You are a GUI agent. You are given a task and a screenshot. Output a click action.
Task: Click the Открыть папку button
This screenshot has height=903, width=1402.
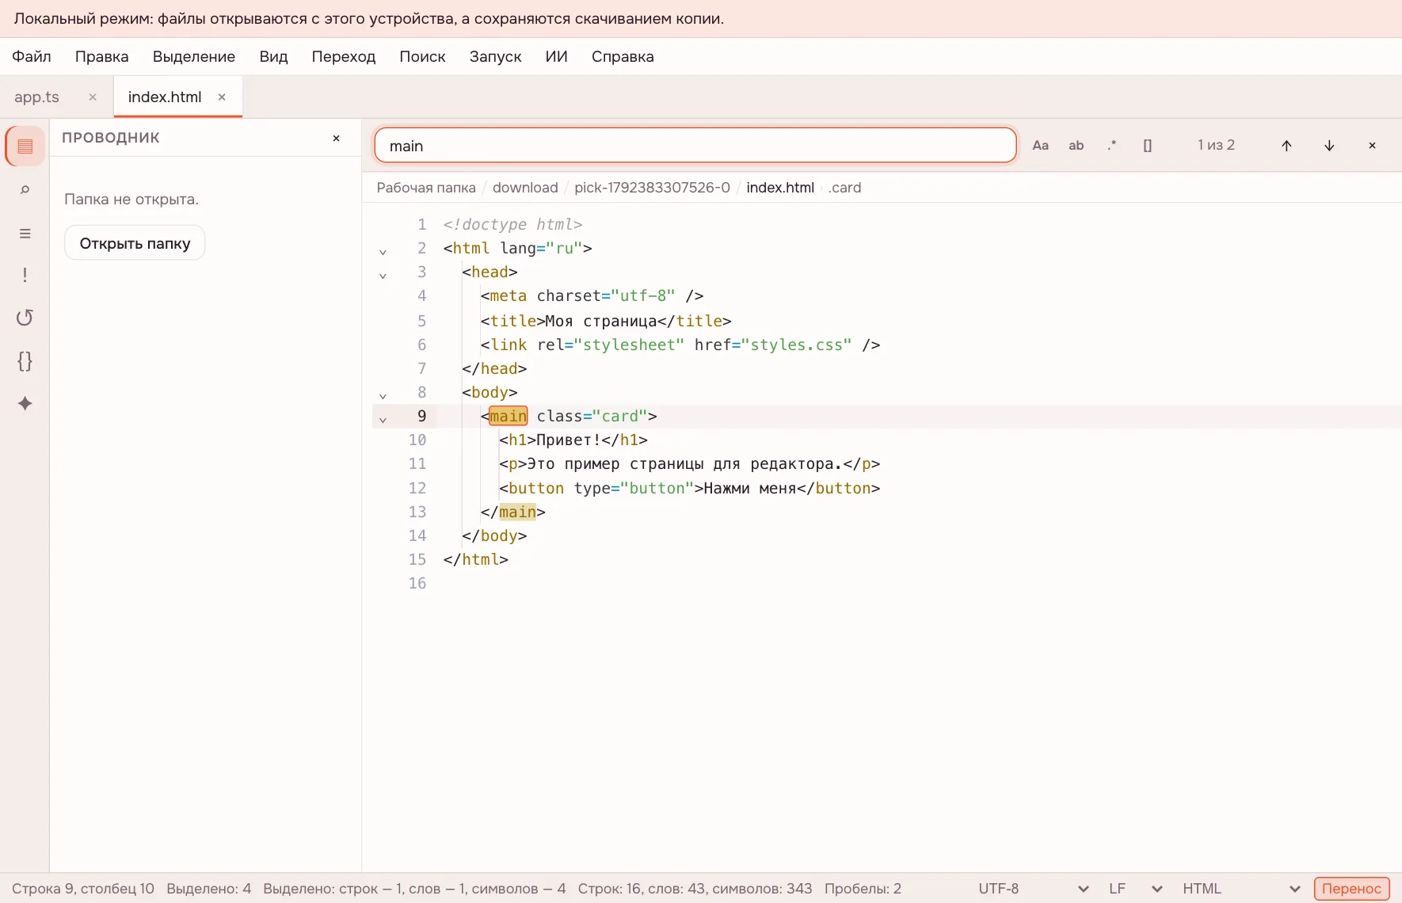(135, 243)
